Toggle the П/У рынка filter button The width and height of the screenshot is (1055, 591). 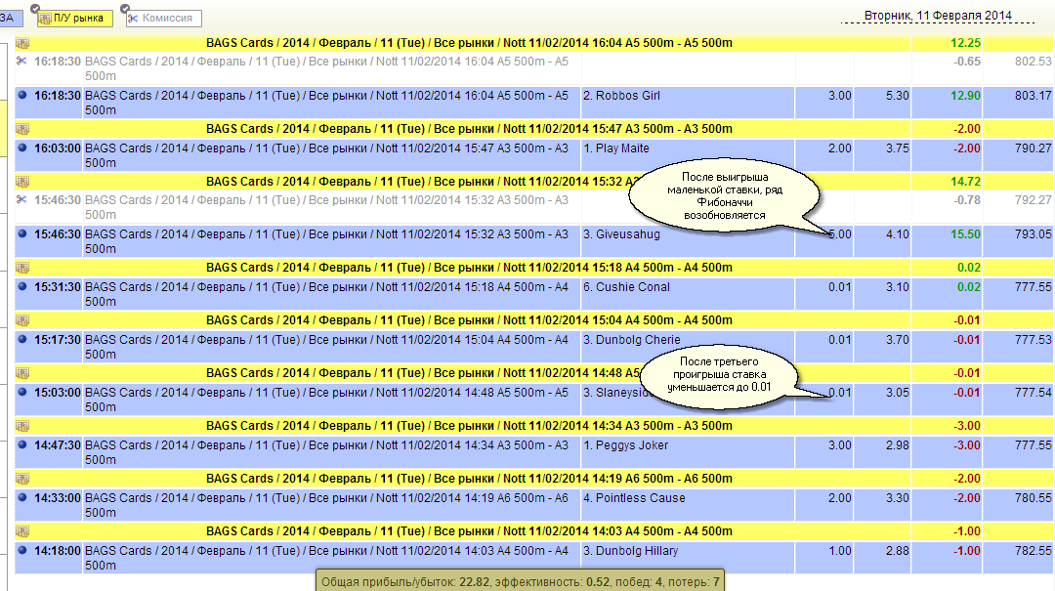[74, 19]
